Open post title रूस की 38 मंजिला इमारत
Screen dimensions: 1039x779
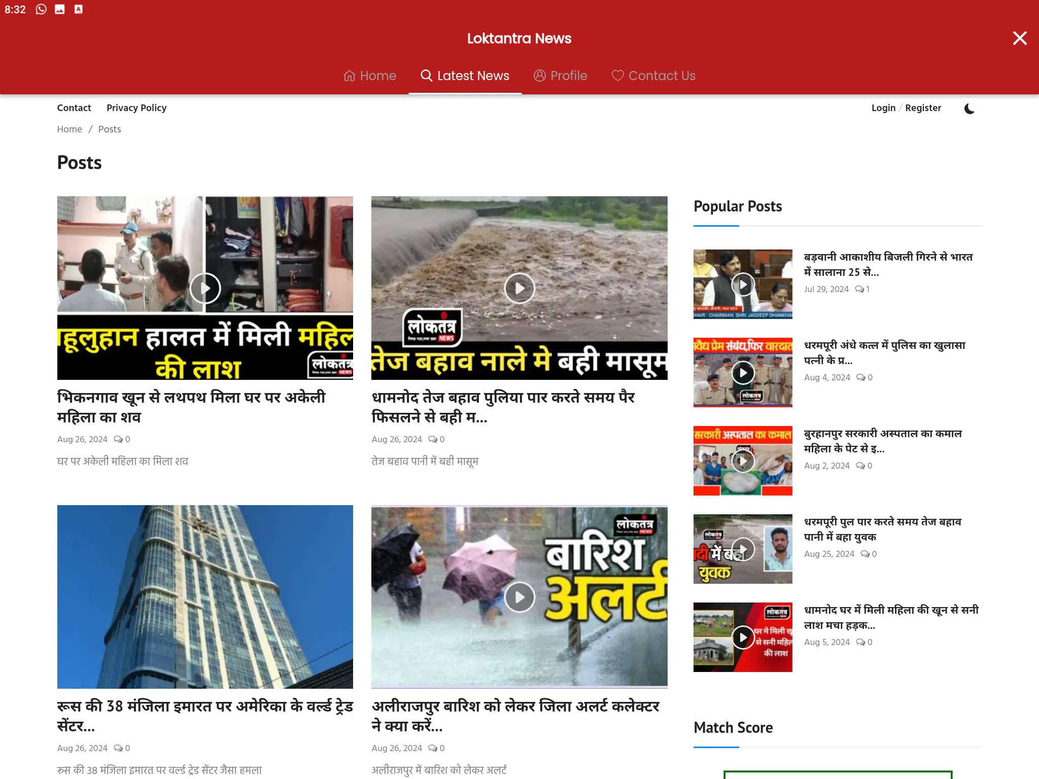coord(205,716)
